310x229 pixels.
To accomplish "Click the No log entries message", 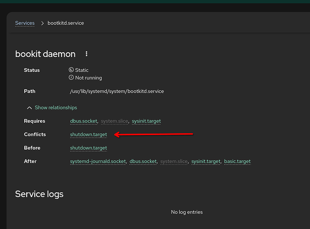I will point(187,212).
